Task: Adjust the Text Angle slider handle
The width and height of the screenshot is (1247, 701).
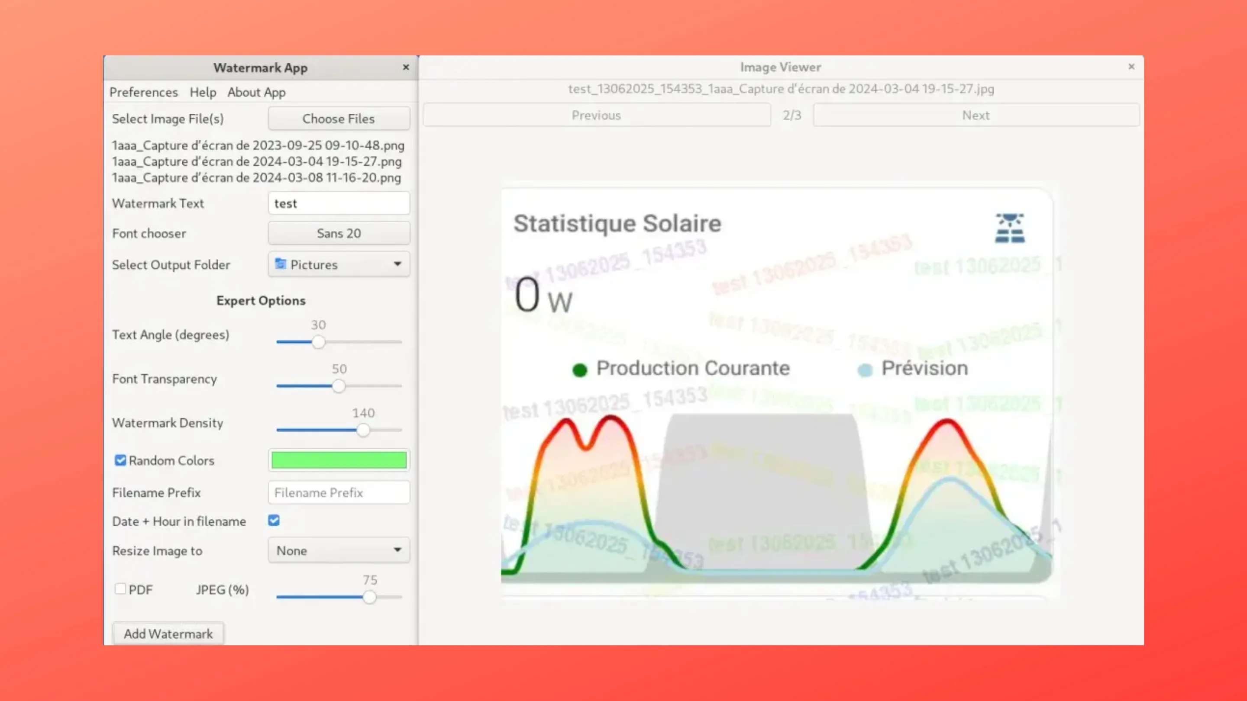Action: (318, 342)
